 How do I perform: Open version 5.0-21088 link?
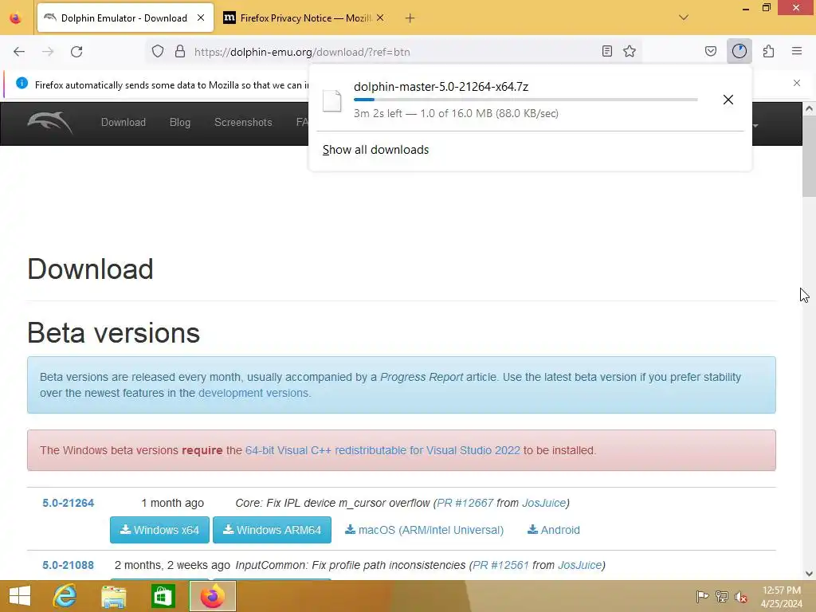pyautogui.click(x=69, y=565)
